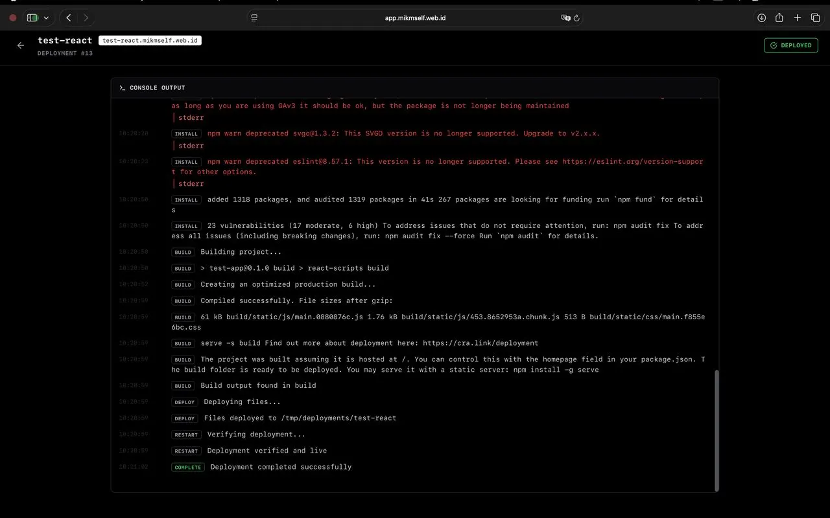This screenshot has width=830, height=518.
Task: Show the tab overview icon
Action: point(816,18)
